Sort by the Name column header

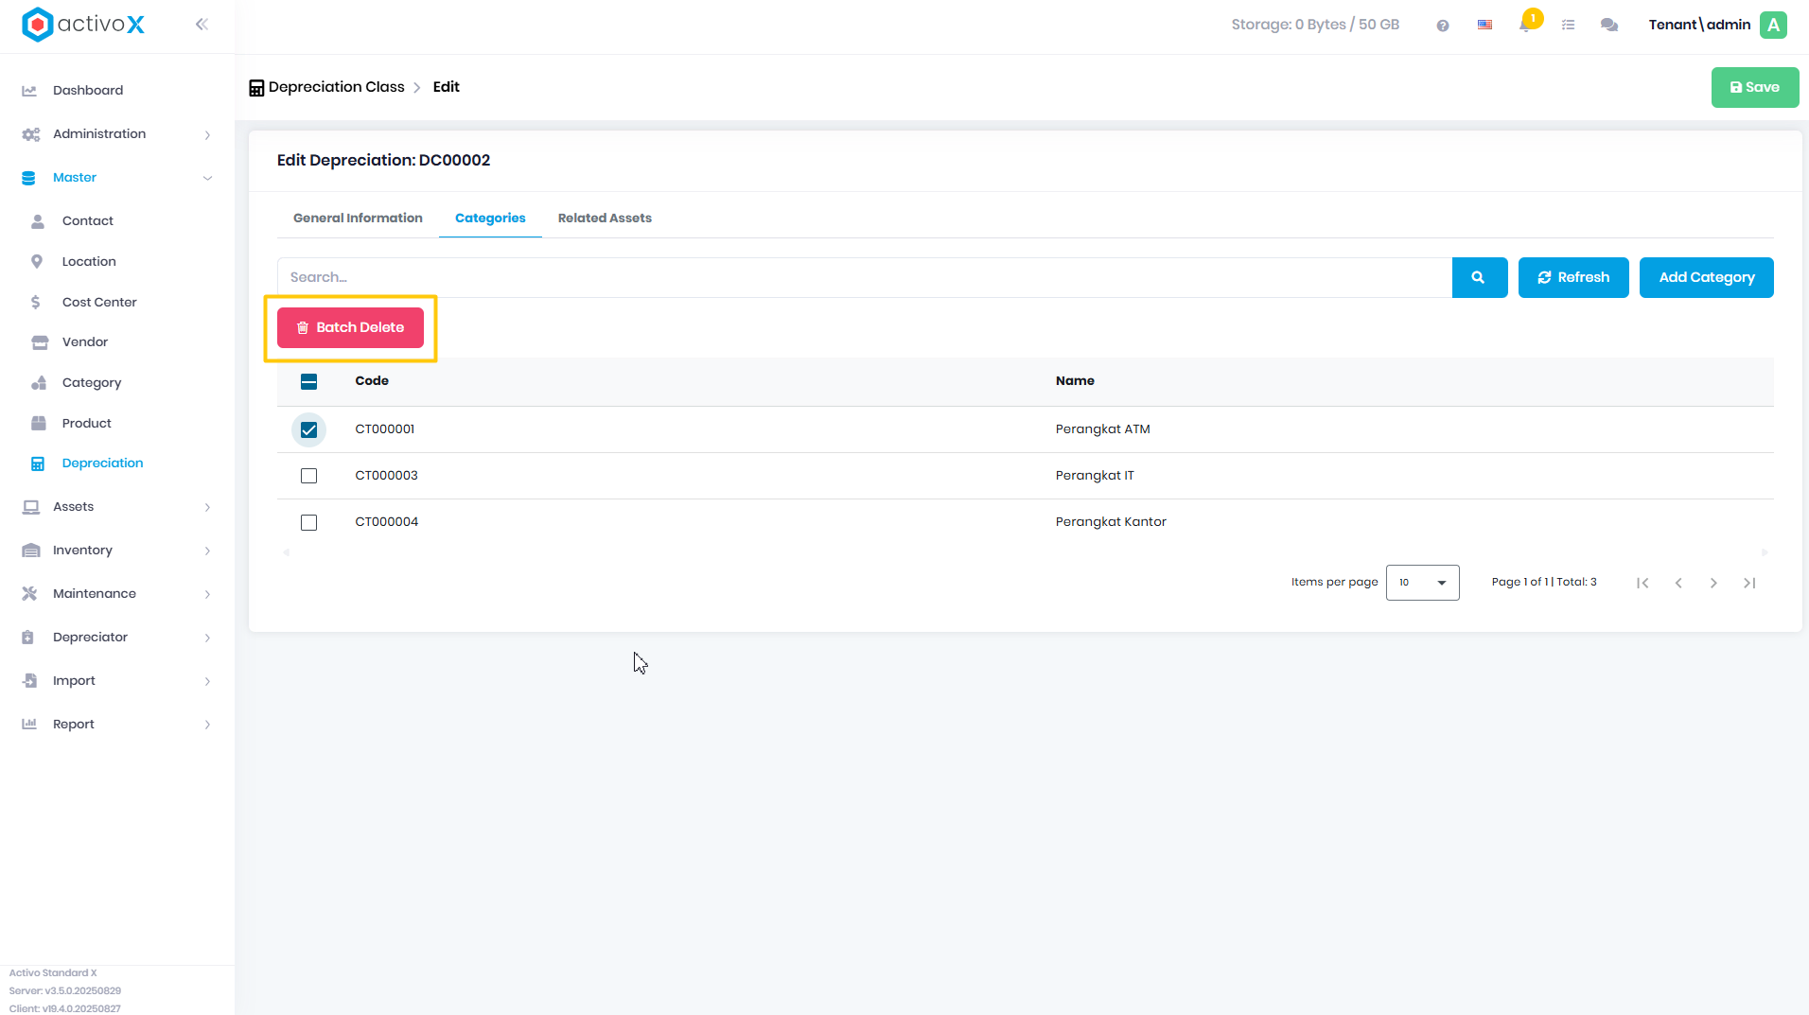tap(1075, 381)
